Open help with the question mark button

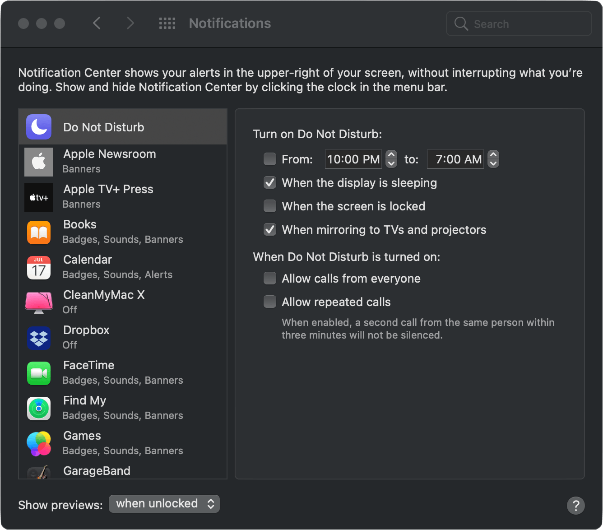576,506
